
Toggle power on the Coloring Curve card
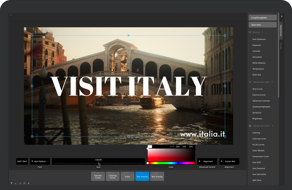click(x=118, y=174)
